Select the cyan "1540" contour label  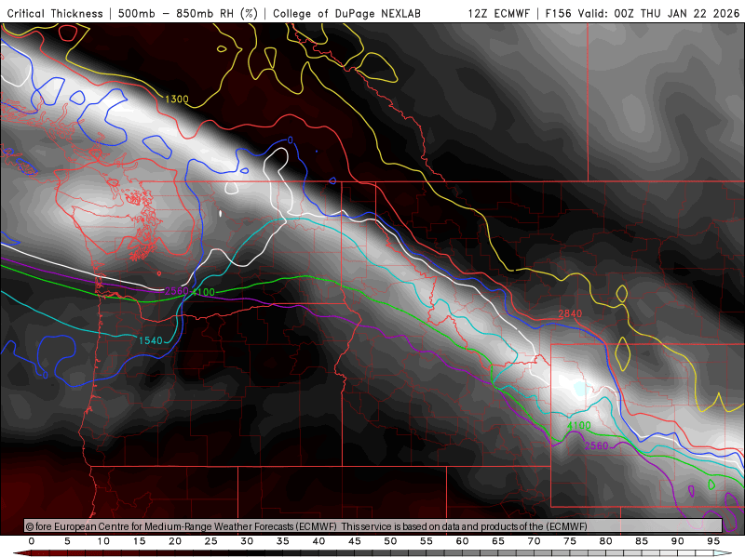(151, 340)
